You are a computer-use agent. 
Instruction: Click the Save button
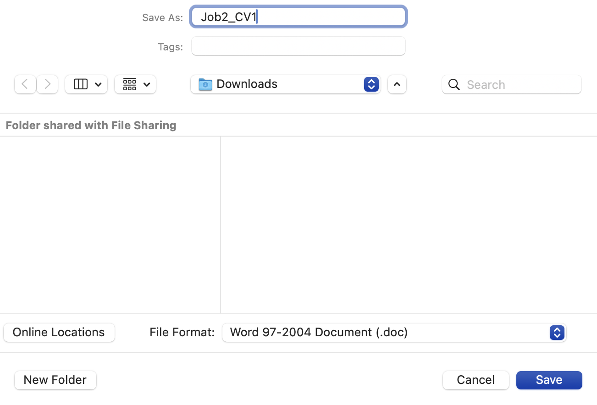pyautogui.click(x=549, y=380)
